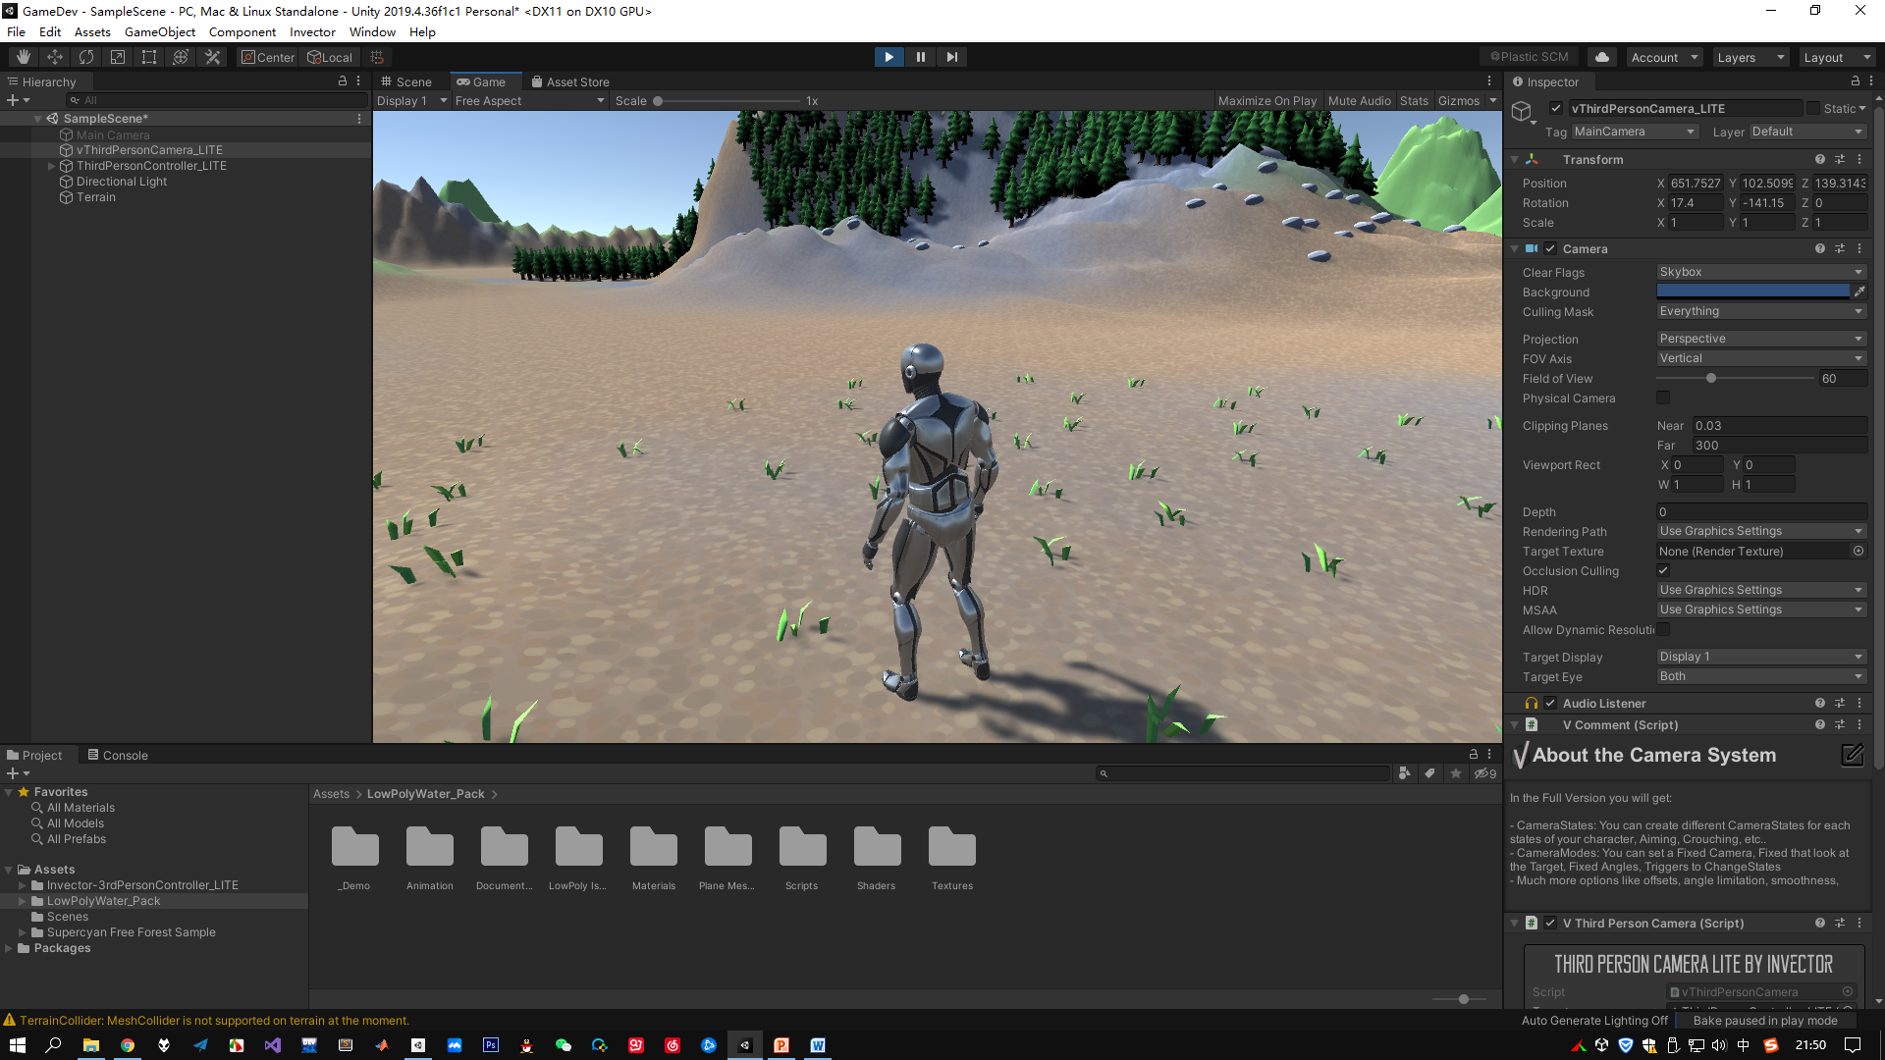Open the Component menu

242,31
